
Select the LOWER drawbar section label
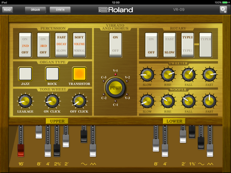[174, 121]
